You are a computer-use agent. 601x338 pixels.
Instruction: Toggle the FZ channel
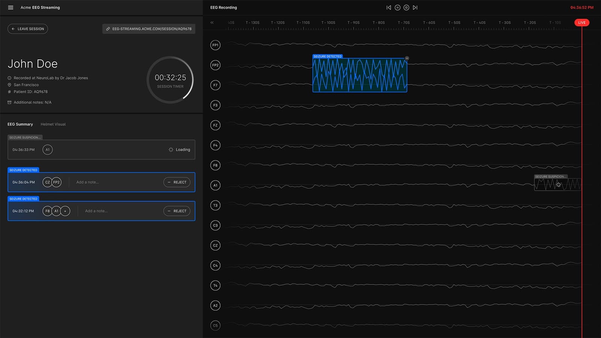click(x=215, y=125)
